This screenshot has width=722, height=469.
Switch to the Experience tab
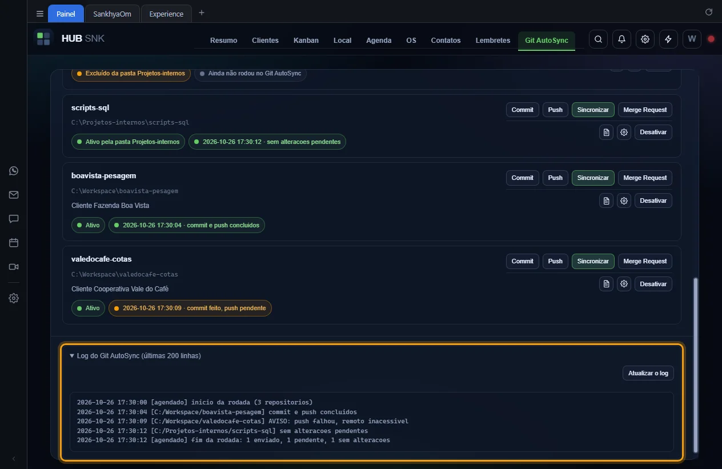[x=166, y=14]
